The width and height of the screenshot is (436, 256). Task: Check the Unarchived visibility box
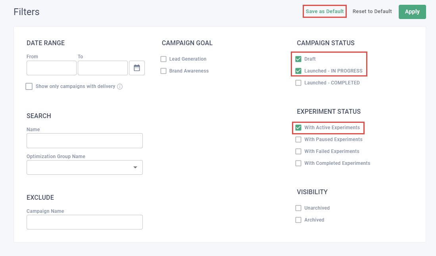[298, 208]
